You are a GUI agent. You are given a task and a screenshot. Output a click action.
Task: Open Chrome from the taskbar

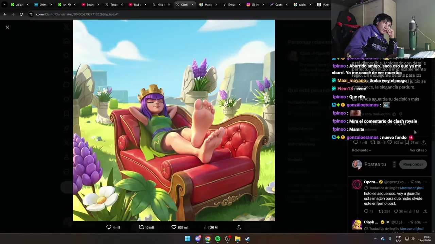tap(208, 239)
